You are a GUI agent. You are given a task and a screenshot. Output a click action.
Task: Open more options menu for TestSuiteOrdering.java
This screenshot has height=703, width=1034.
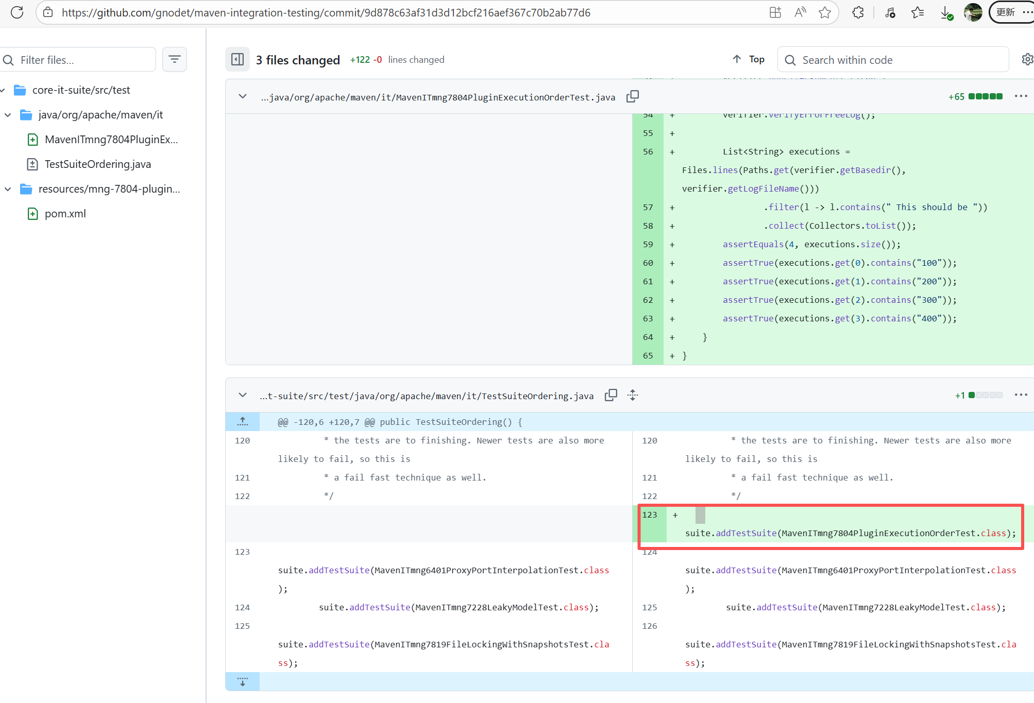click(1021, 395)
